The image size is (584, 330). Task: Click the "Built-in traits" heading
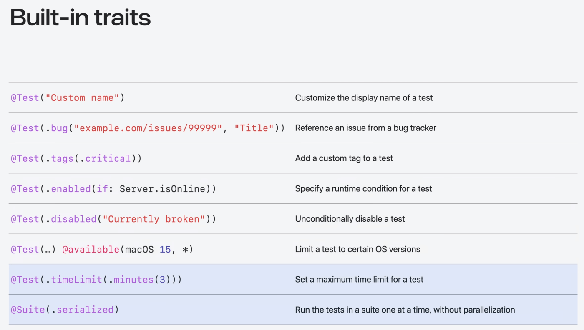pyautogui.click(x=80, y=17)
